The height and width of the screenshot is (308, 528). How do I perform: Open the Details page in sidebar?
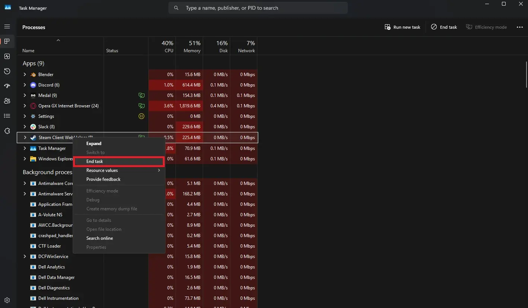pos(7,116)
